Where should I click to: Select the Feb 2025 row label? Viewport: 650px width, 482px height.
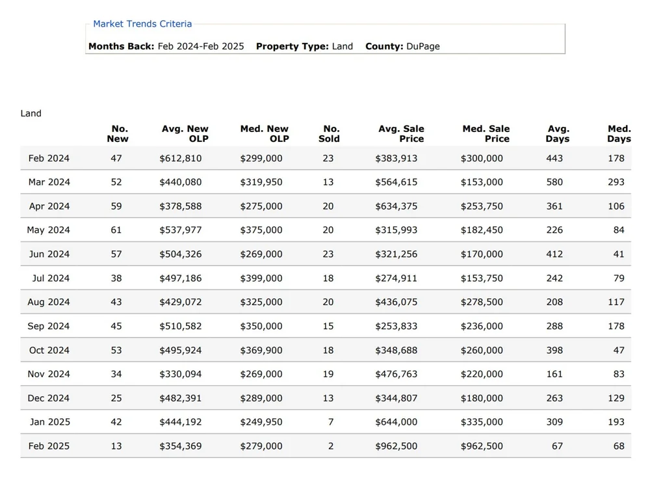[49, 446]
